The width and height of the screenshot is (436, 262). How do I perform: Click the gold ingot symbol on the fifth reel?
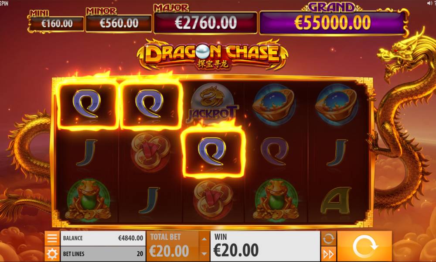point(337,104)
